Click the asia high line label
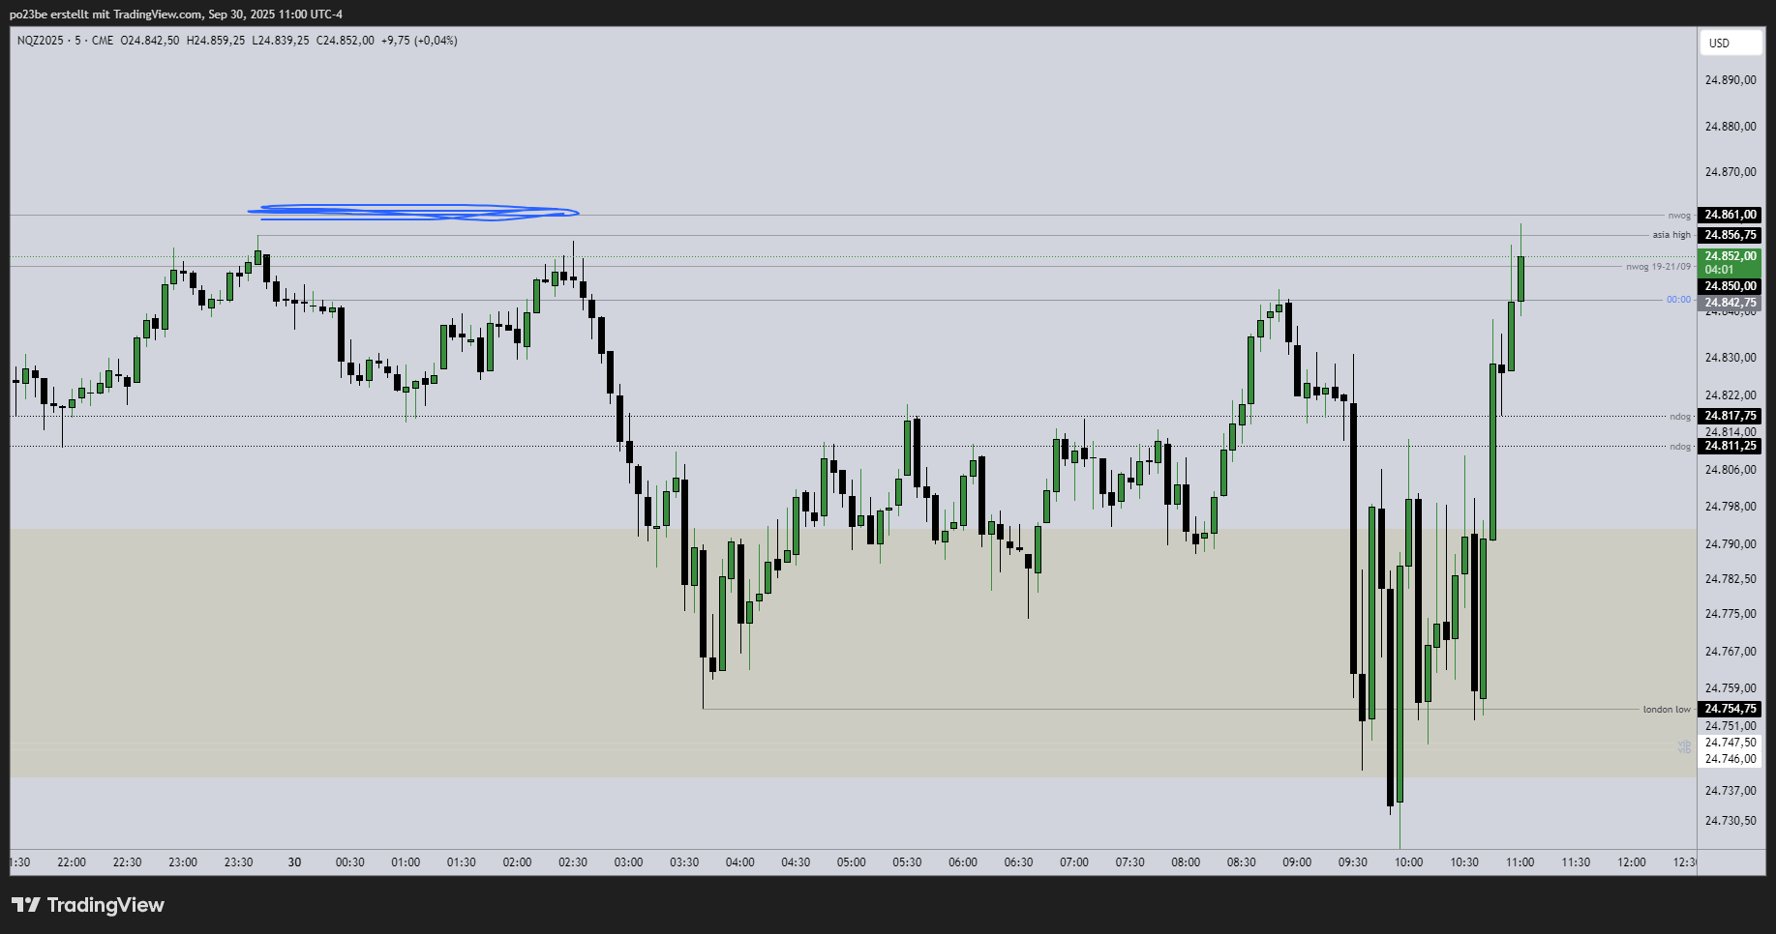This screenshot has height=934, width=1776. pyautogui.click(x=1671, y=235)
